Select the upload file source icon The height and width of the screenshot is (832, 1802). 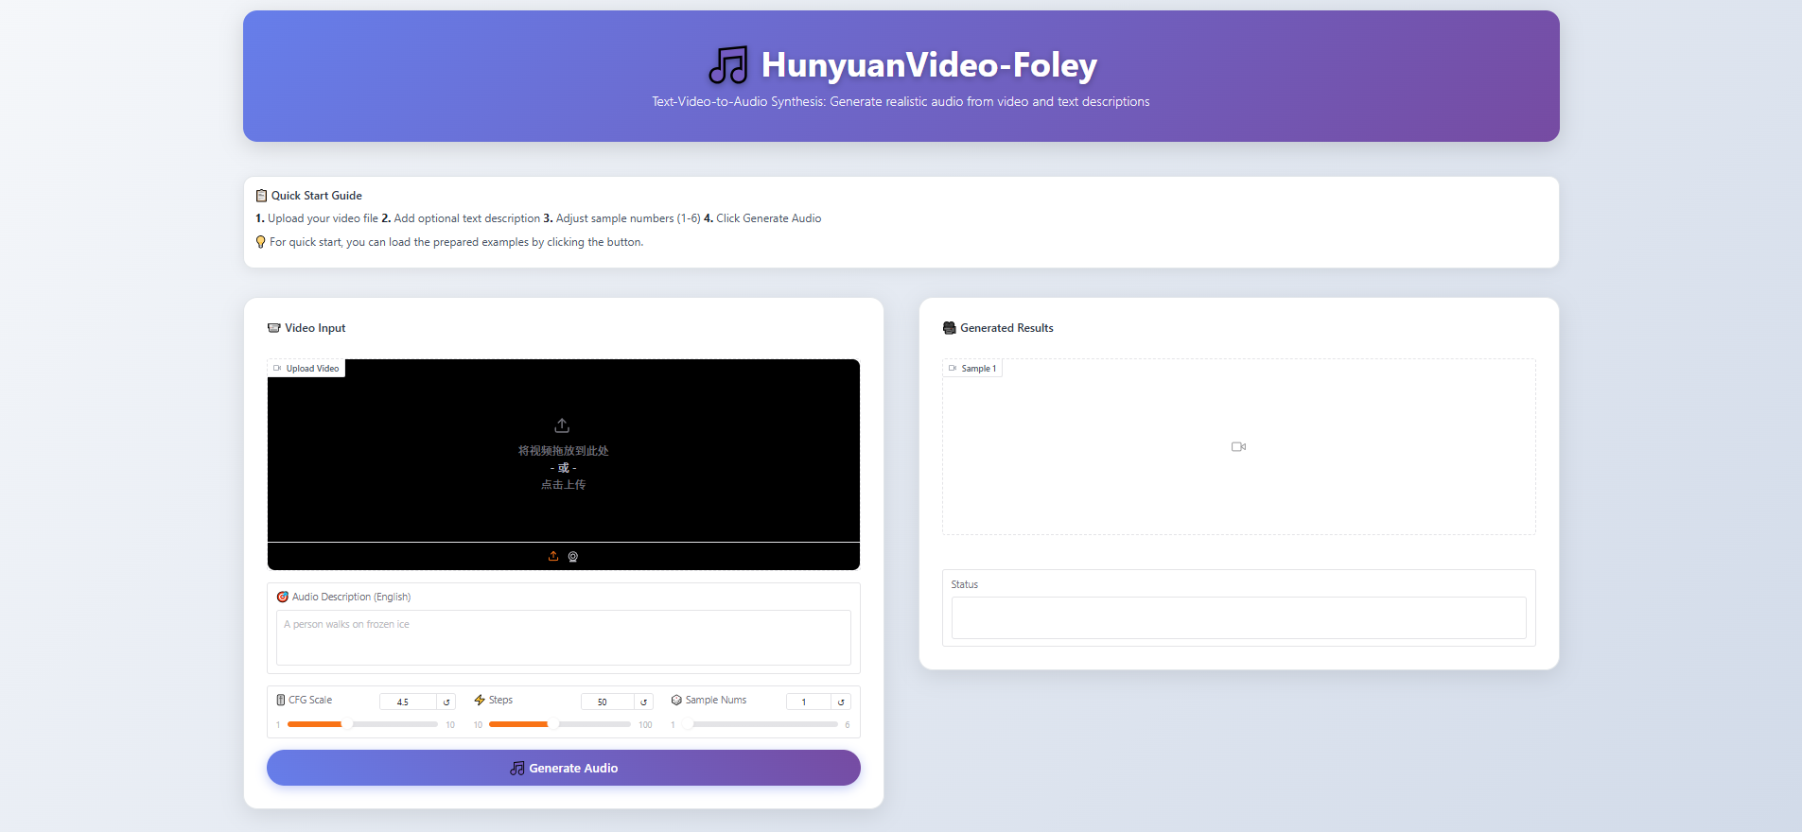tap(553, 556)
